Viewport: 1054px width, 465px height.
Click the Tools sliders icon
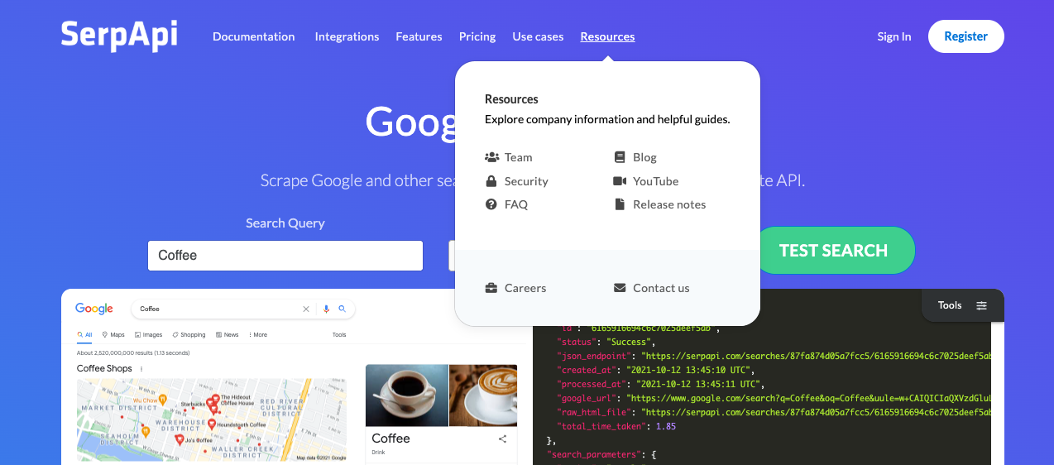point(981,305)
